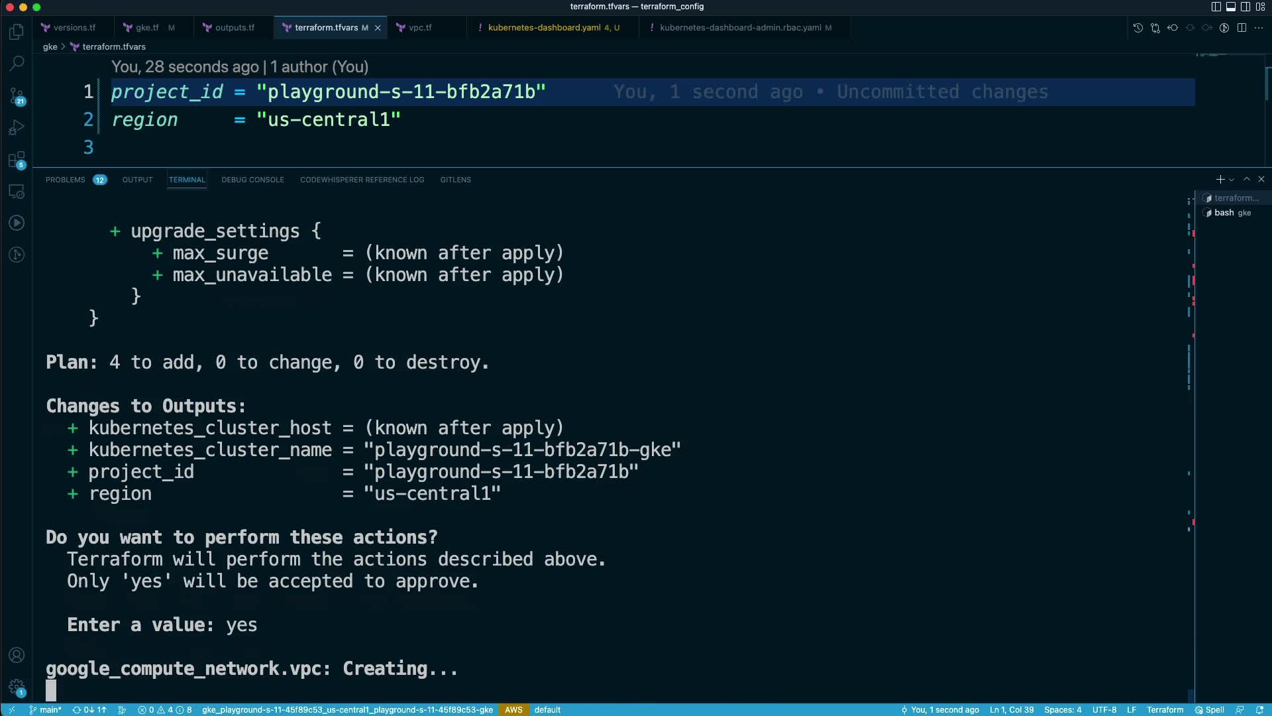
Task: Switch to the vpc.tf editor tab
Action: (419, 28)
